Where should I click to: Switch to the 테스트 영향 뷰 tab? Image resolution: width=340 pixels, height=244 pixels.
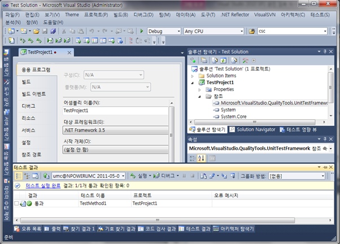coord(299,130)
